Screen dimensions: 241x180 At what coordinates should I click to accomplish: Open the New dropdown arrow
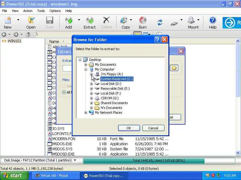(x=18, y=20)
